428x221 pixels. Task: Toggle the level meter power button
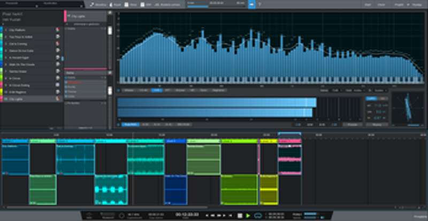118,125
